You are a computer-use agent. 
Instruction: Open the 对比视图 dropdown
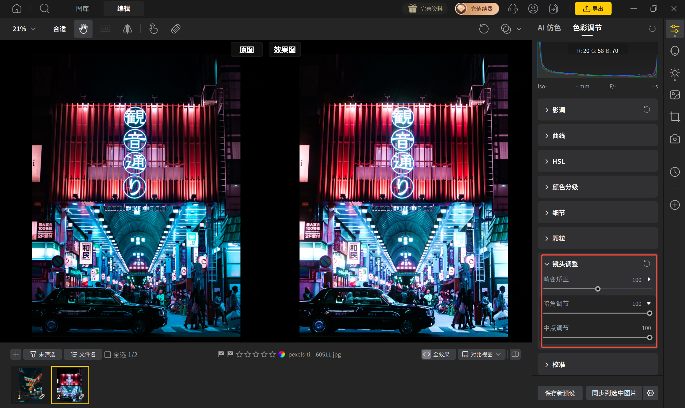pyautogui.click(x=481, y=354)
